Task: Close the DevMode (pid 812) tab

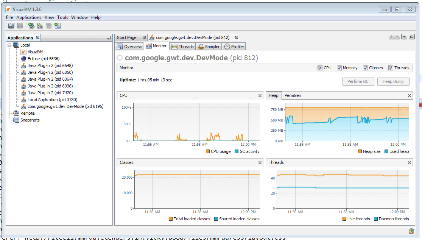Action: tap(236, 38)
